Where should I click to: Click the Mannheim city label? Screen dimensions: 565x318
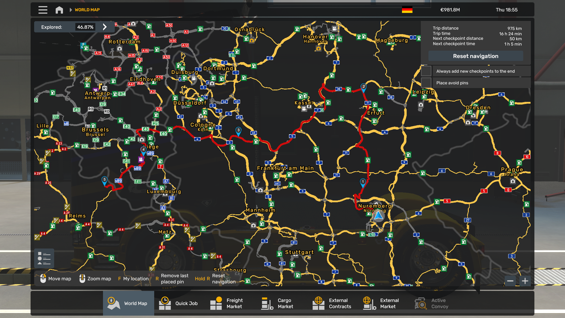pyautogui.click(x=260, y=210)
